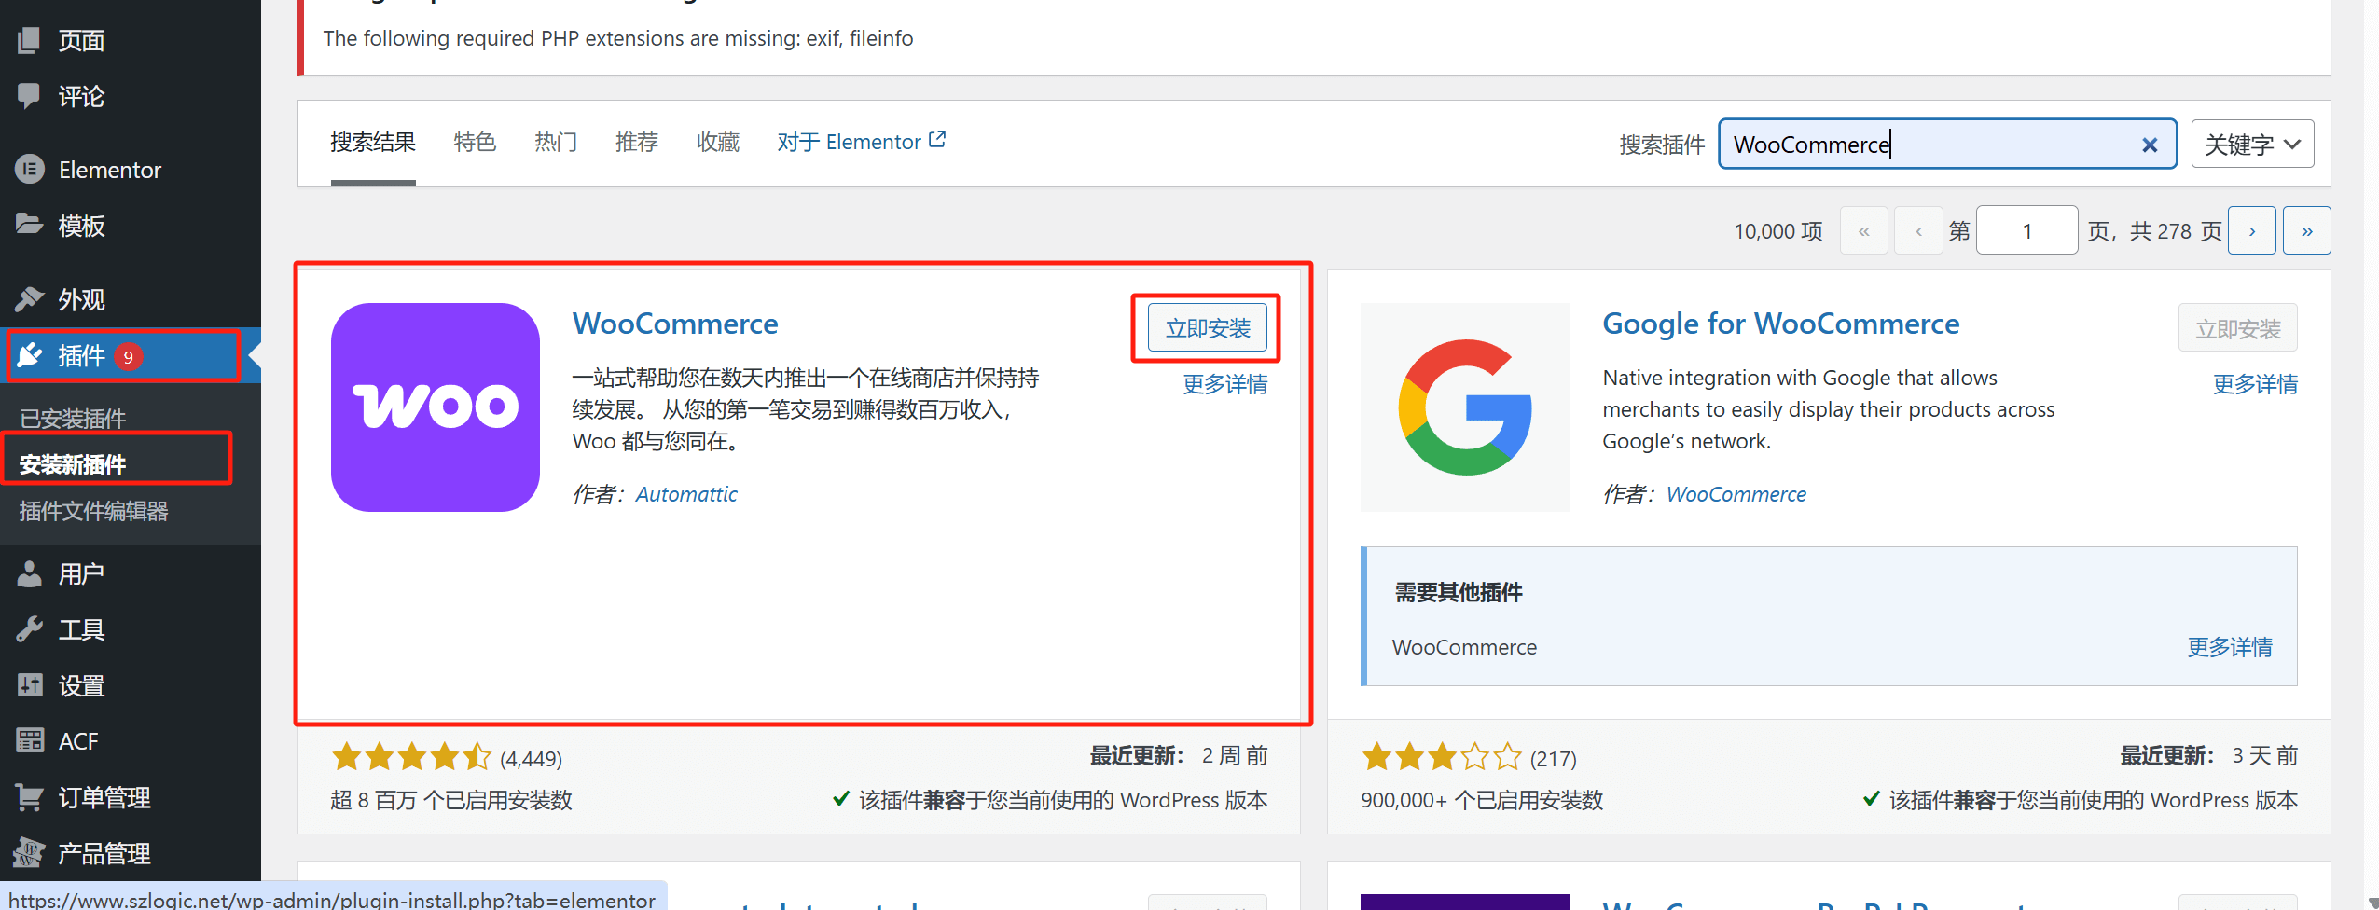This screenshot has height=910, width=2379.
Task: Click the WooCommerce star rating
Action: click(410, 756)
